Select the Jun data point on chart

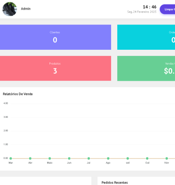(x=69, y=158)
